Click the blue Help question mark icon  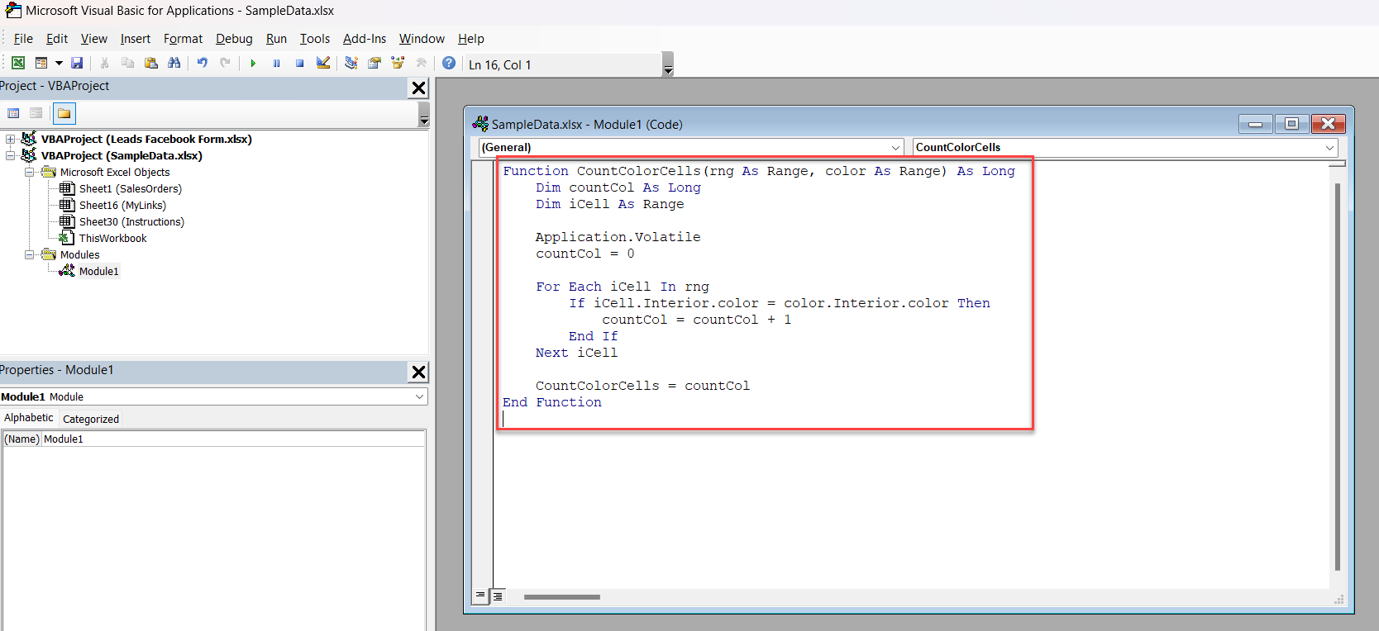(x=449, y=63)
